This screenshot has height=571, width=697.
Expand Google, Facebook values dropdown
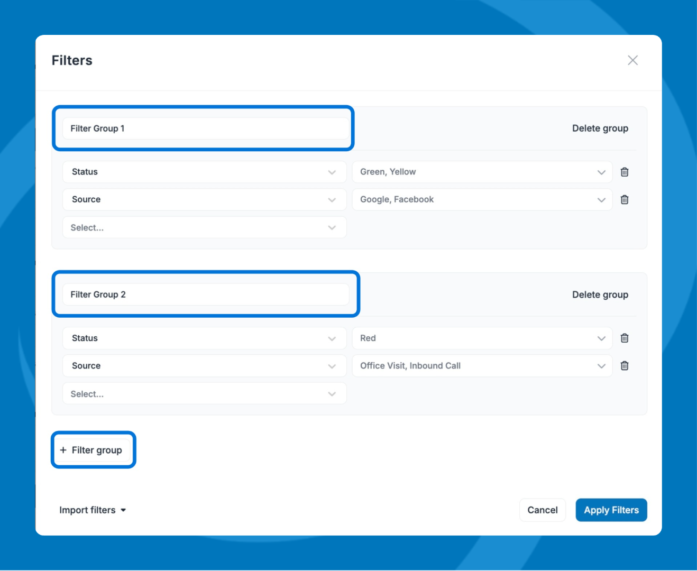482,200
